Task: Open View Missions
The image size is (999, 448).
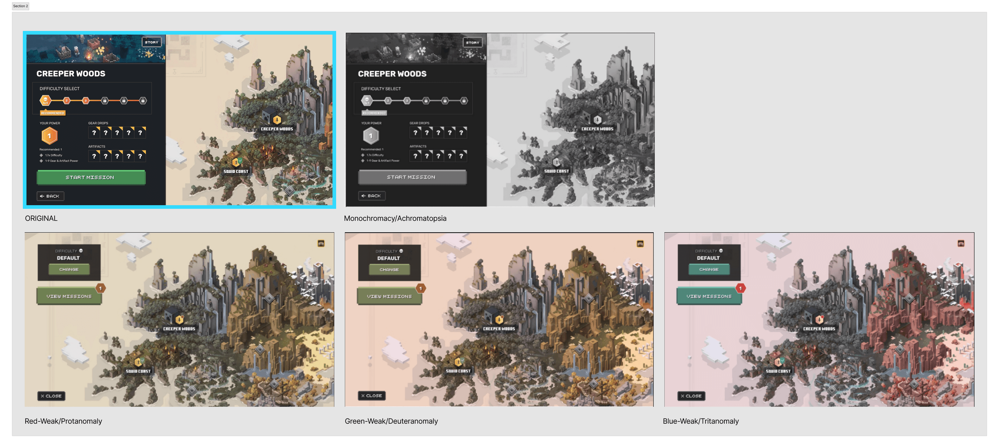Action: coord(69,296)
